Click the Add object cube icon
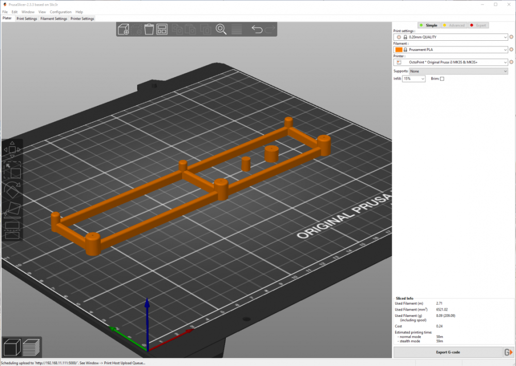The height and width of the screenshot is (366, 516). point(124,29)
